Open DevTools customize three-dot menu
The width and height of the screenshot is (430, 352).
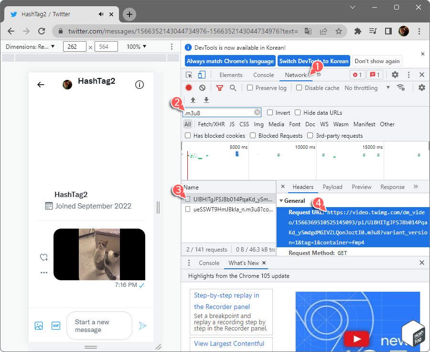click(x=408, y=75)
